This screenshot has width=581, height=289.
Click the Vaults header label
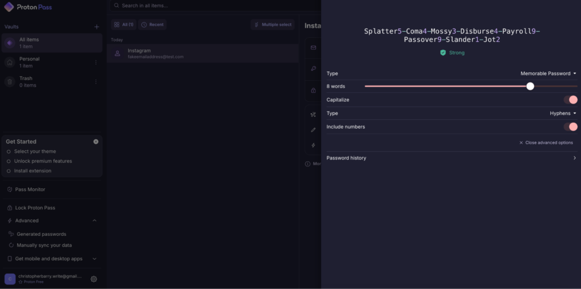11,27
